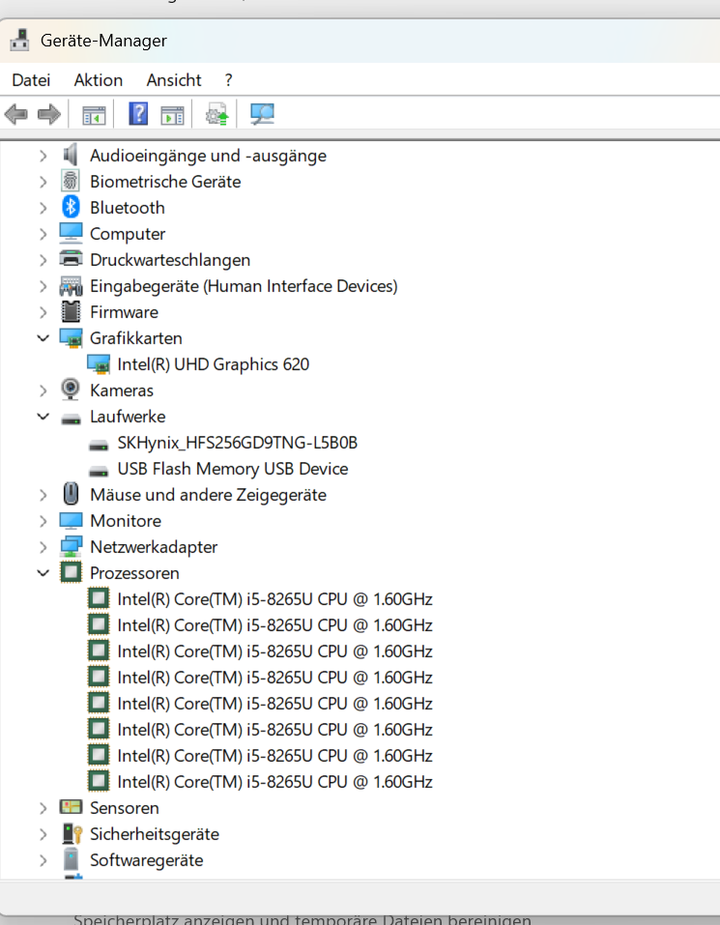Select SKHynix_HFS256GD9TNG-L5B0B drive text
The width and height of the screenshot is (720, 925).
point(237,443)
